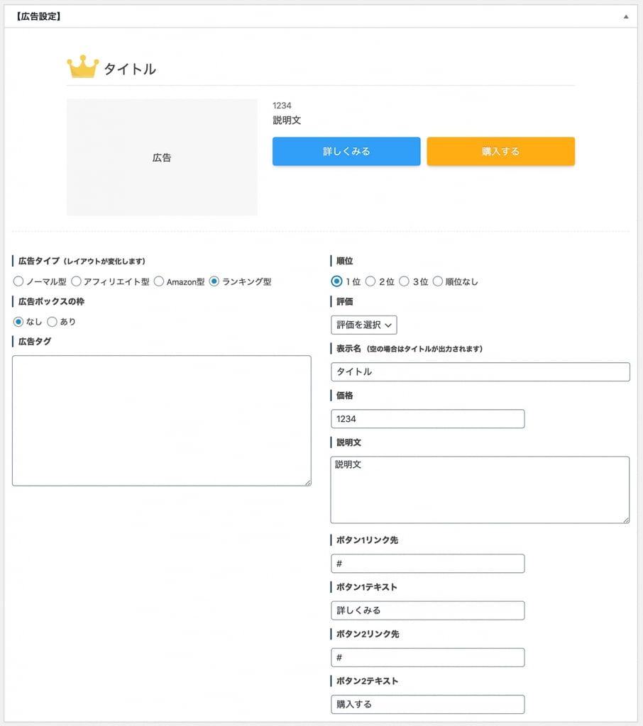Focus the ボタン1リンク先 field
This screenshot has height=726, width=643.
coord(428,564)
